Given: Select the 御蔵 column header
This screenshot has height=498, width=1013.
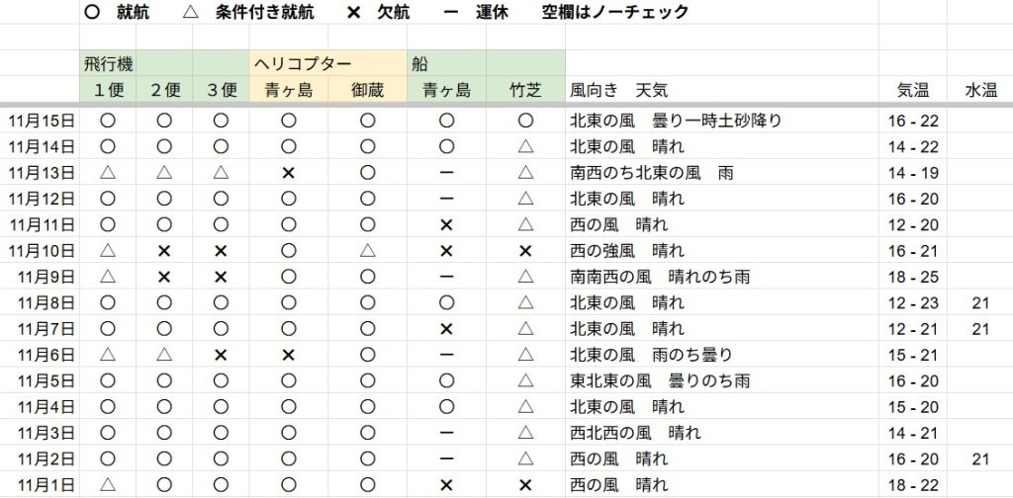Looking at the screenshot, I should pyautogui.click(x=368, y=91).
